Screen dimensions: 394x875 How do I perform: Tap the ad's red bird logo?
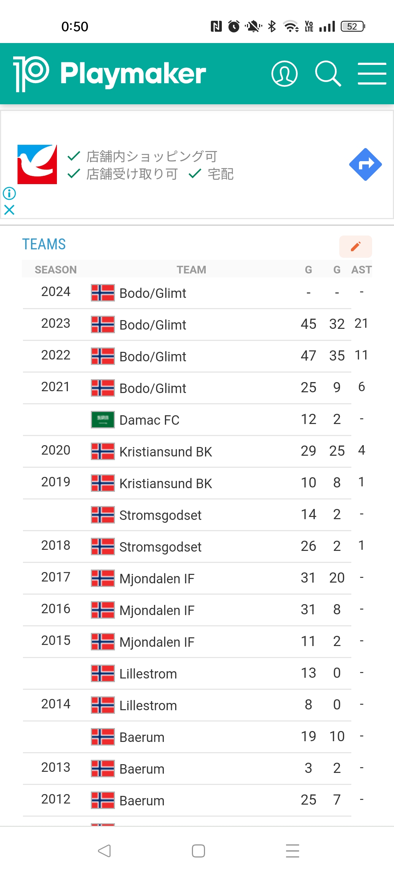[x=37, y=164]
